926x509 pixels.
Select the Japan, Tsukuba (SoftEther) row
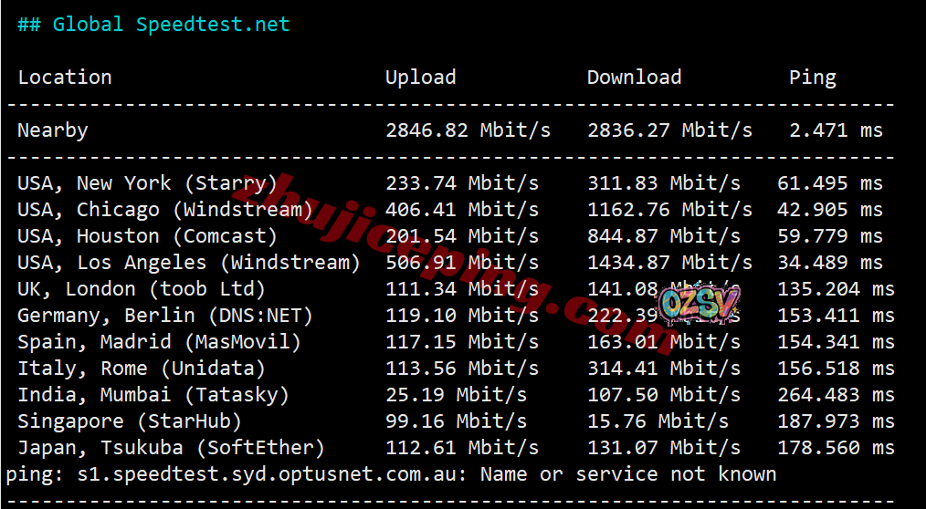[x=171, y=448]
